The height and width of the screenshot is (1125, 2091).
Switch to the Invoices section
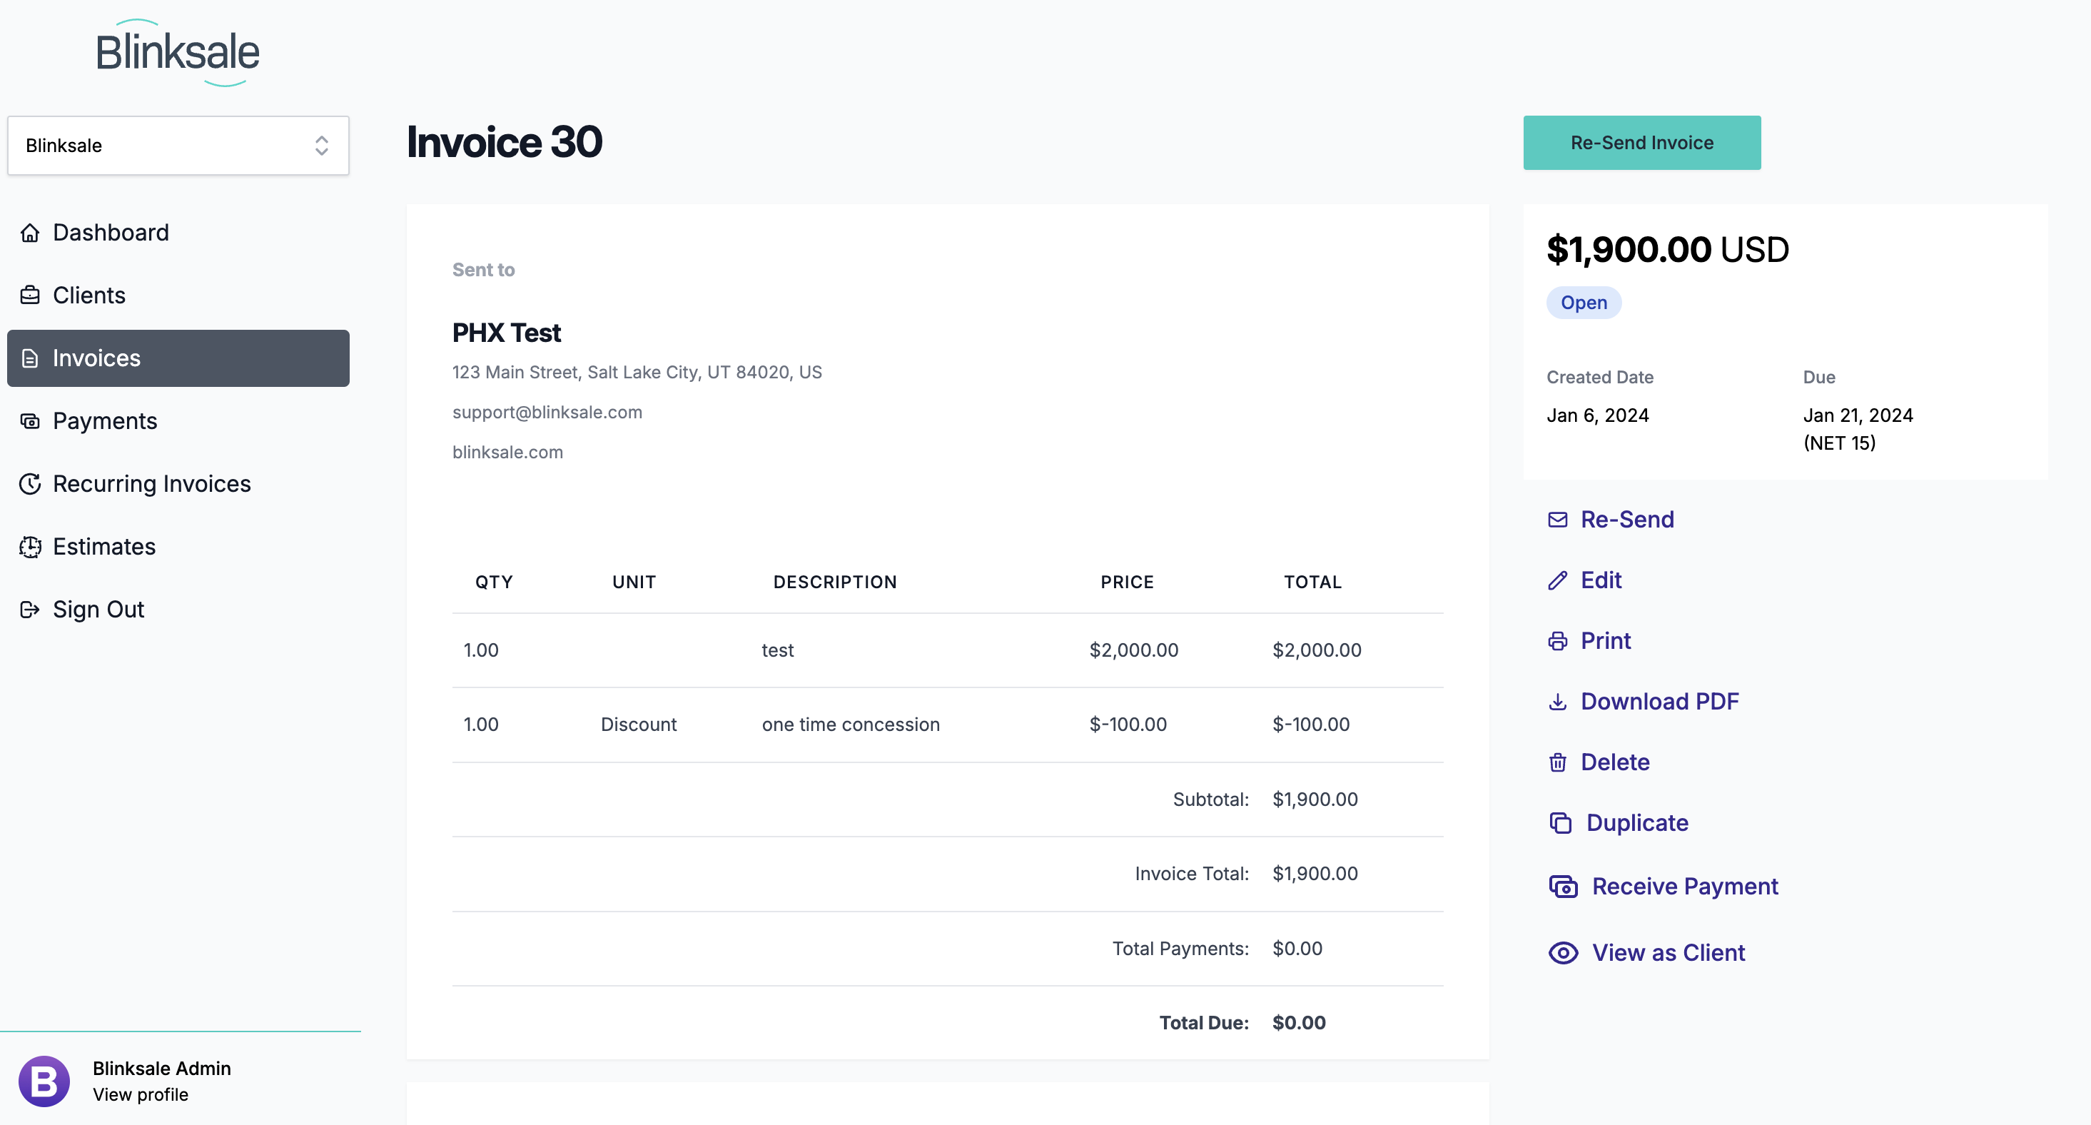point(95,358)
